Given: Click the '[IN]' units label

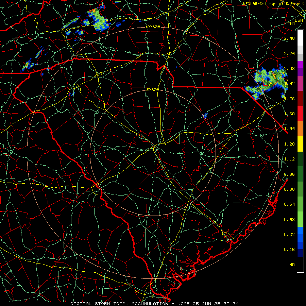Looking at the screenshot, I should pyautogui.click(x=290, y=23).
